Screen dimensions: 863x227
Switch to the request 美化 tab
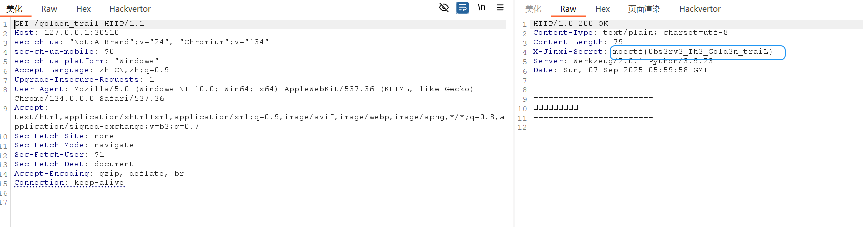point(14,9)
